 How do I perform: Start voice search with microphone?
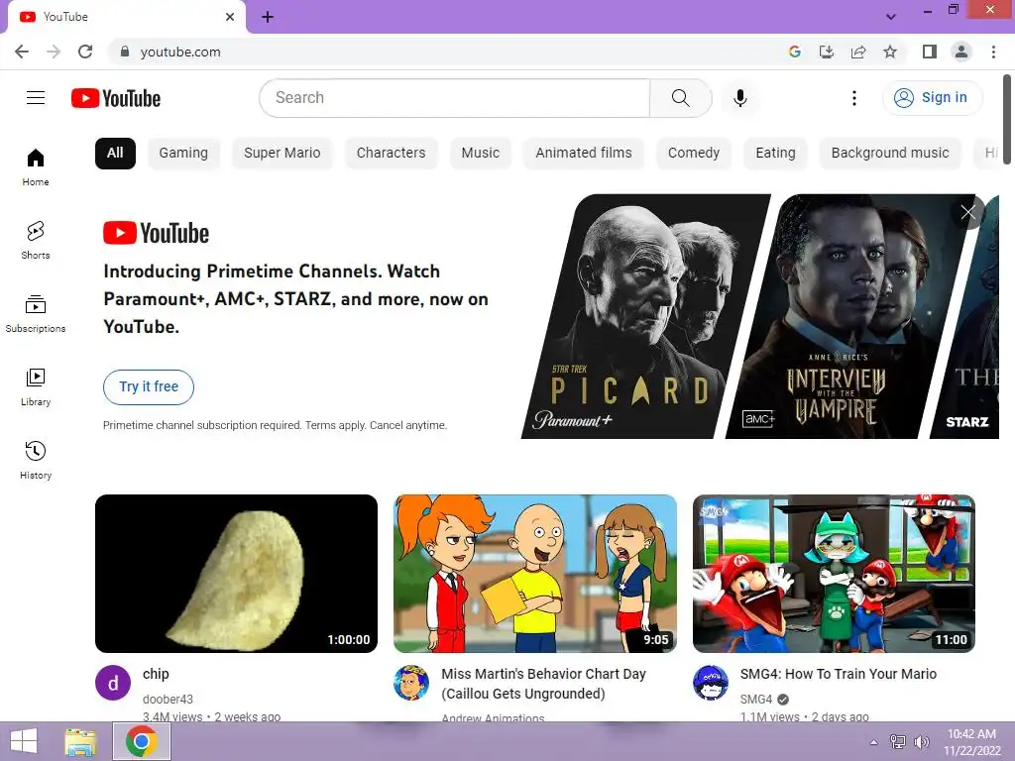tap(739, 98)
